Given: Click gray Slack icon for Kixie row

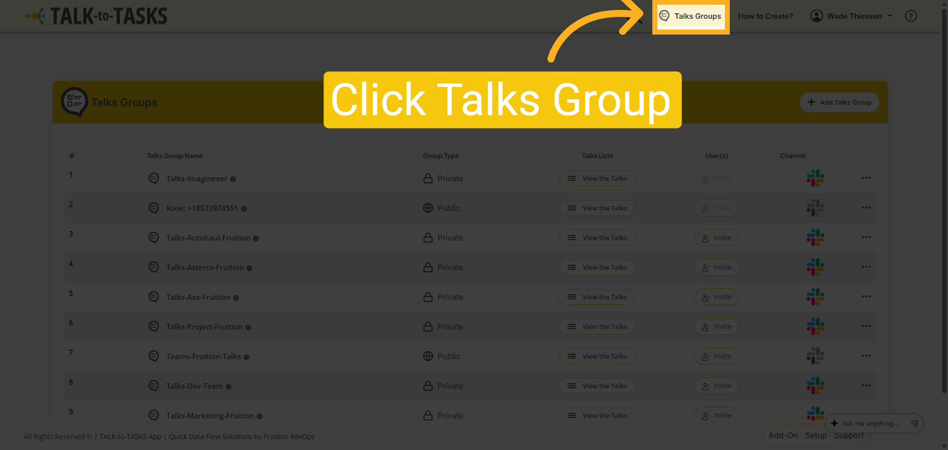Looking at the screenshot, I should coord(815,208).
